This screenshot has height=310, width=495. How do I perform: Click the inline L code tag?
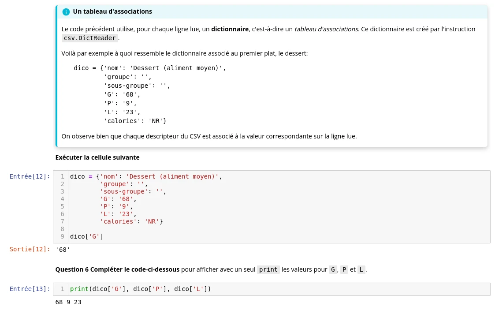(x=361, y=269)
